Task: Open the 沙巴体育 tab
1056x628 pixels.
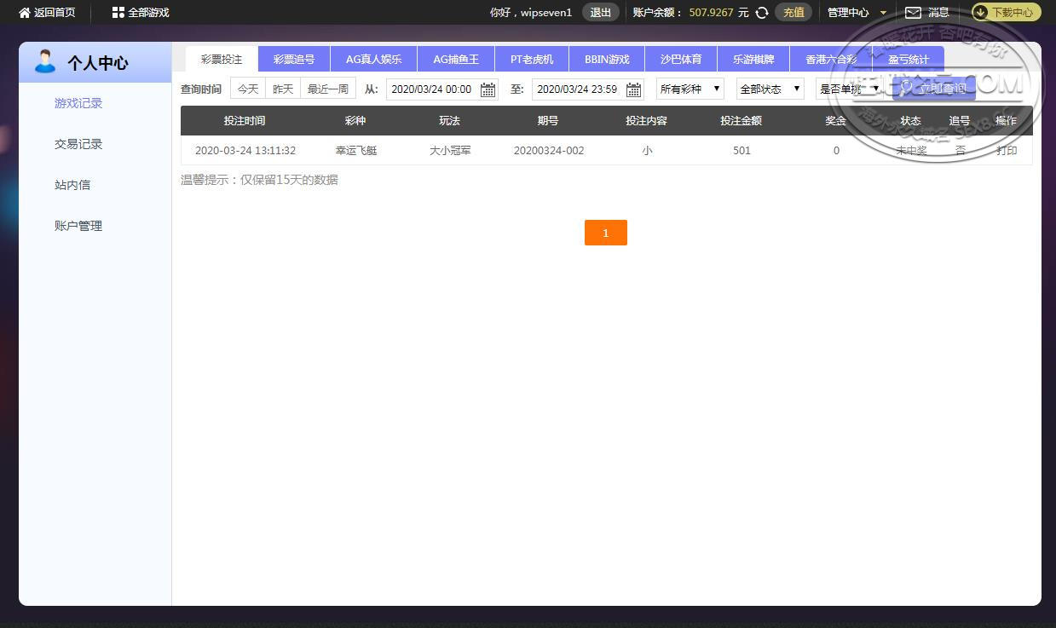Action: [x=681, y=60]
